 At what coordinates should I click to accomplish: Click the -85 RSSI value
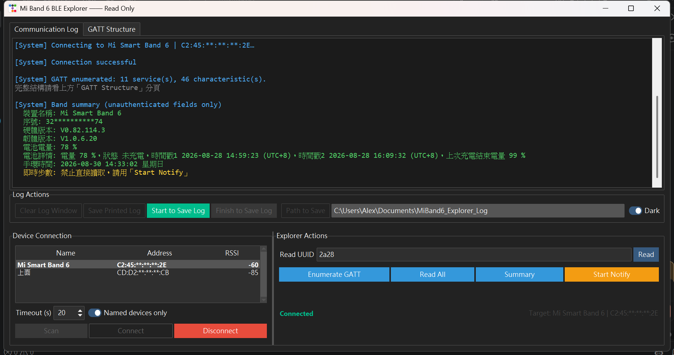253,273
